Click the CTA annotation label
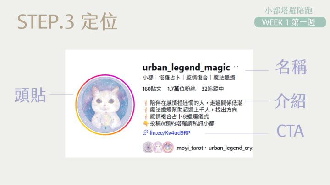This screenshot has height=185, width=330. click(x=290, y=131)
